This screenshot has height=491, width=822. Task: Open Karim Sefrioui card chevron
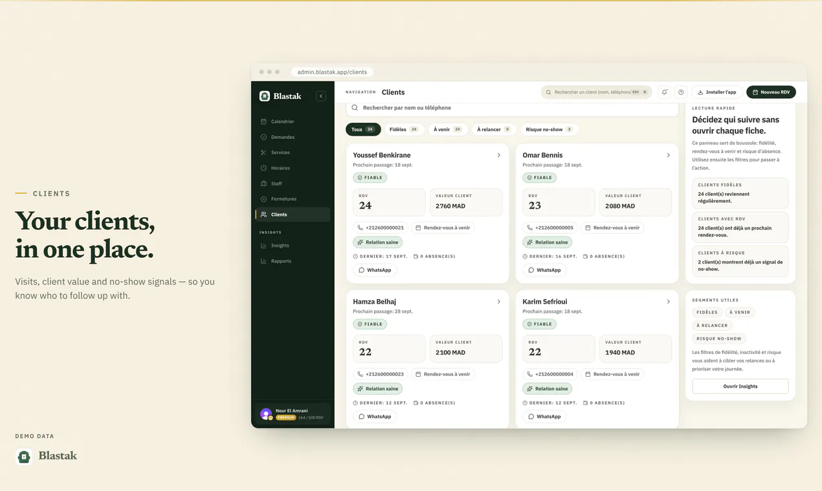click(668, 302)
